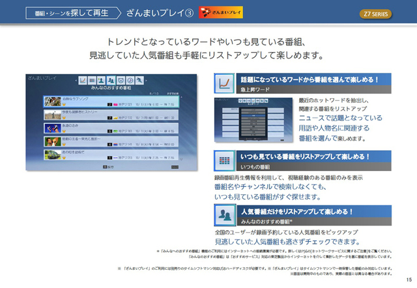Click right arrow beside TV icon bar
The image size is (417, 288).
(x=146, y=81)
